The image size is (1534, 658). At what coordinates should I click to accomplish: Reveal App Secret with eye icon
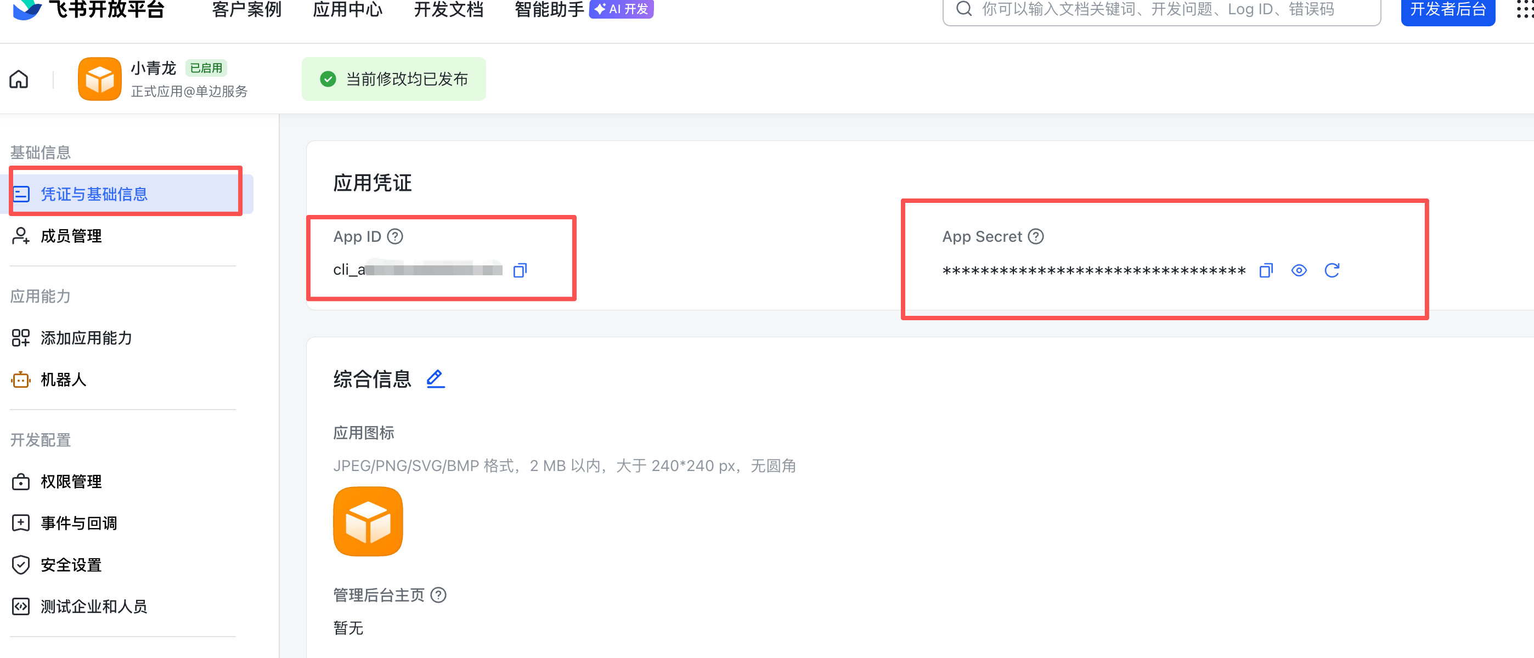click(x=1298, y=271)
